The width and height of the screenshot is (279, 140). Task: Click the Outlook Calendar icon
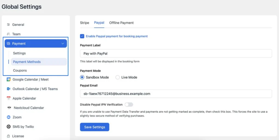click(x=8, y=89)
